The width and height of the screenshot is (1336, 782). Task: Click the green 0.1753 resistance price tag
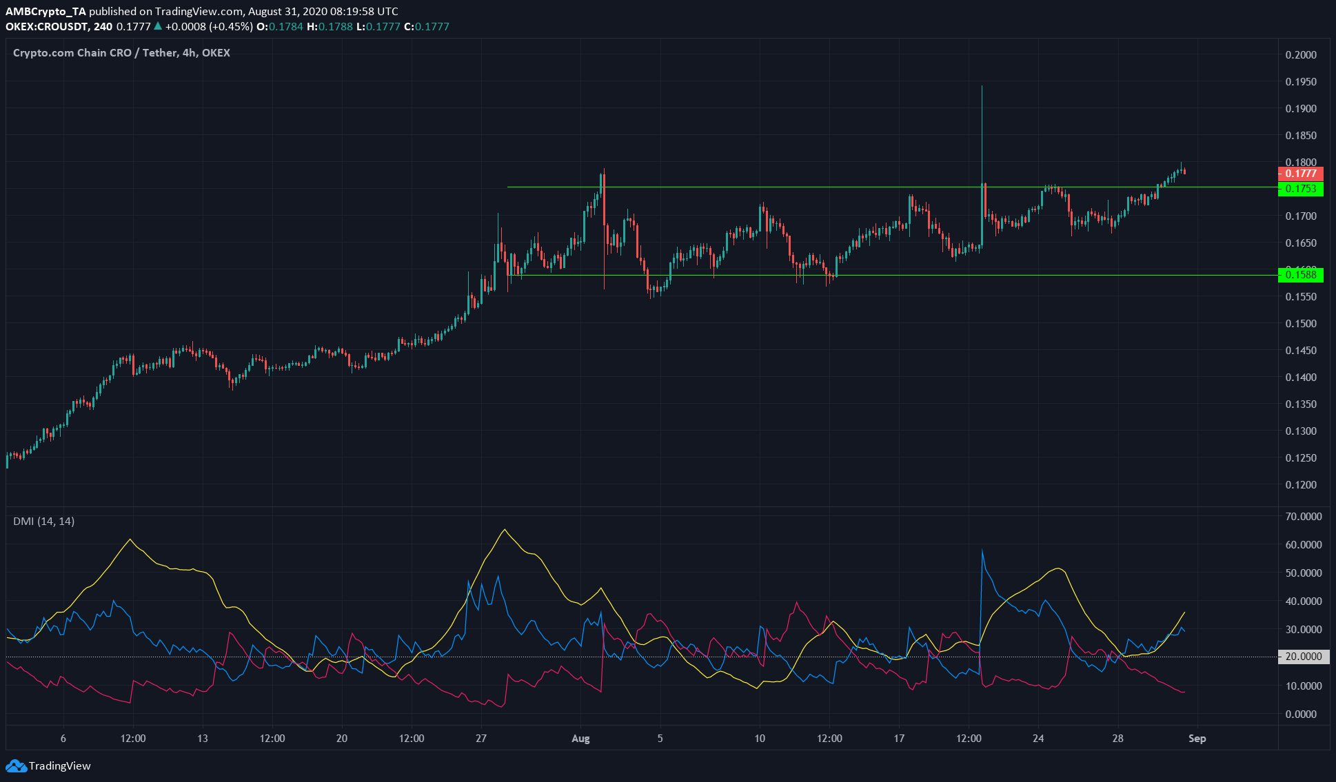1300,189
